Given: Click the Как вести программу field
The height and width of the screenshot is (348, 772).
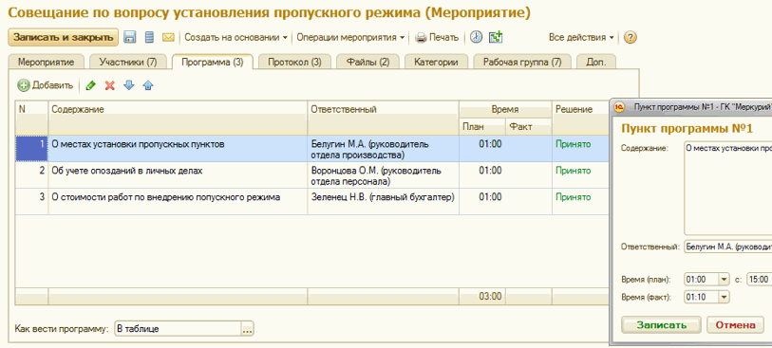Looking at the screenshot, I should [178, 329].
